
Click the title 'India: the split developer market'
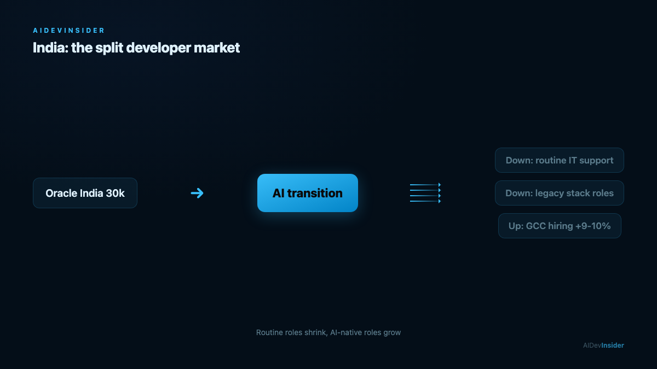coord(136,48)
